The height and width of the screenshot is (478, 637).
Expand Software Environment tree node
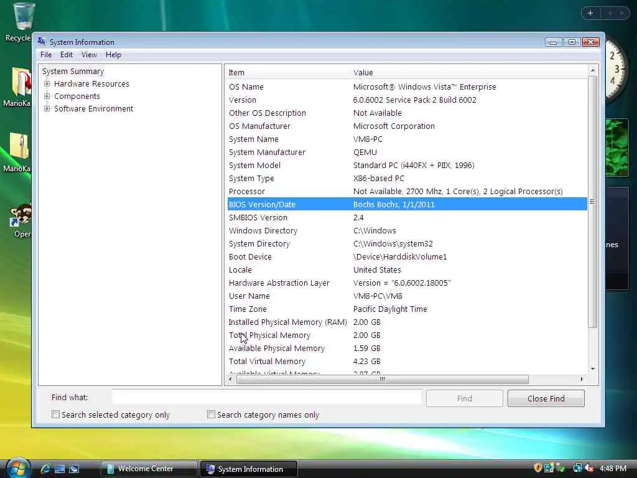click(x=47, y=108)
